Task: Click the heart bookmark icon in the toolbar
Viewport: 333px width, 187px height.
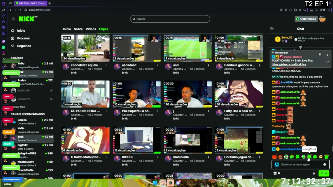Action: pos(305,10)
